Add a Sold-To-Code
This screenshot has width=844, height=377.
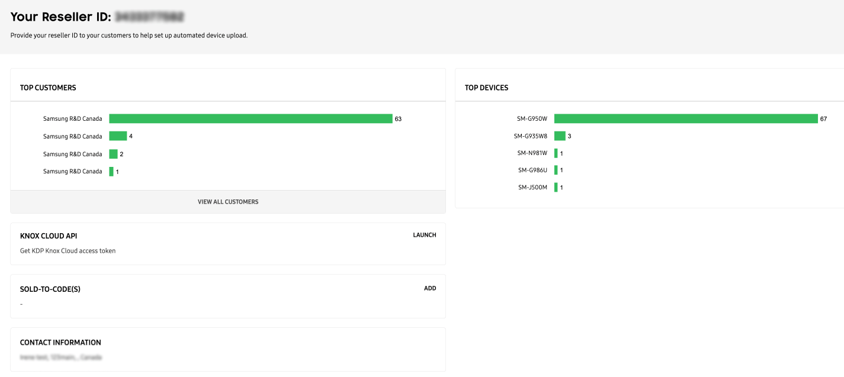(x=430, y=288)
